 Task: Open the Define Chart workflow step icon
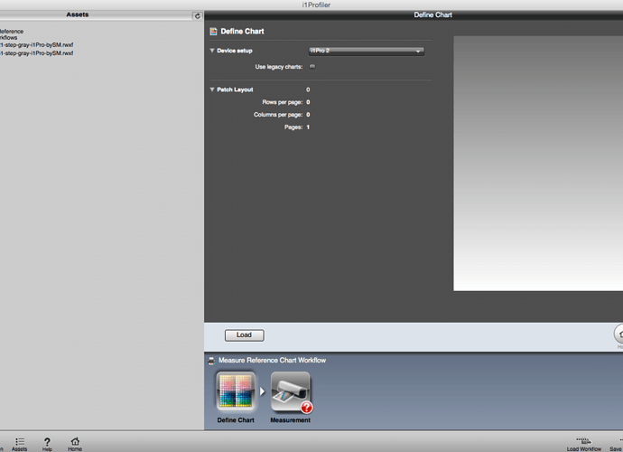(236, 391)
